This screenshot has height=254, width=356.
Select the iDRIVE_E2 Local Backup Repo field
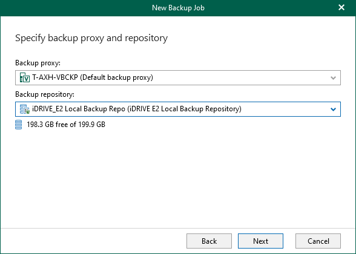point(178,109)
